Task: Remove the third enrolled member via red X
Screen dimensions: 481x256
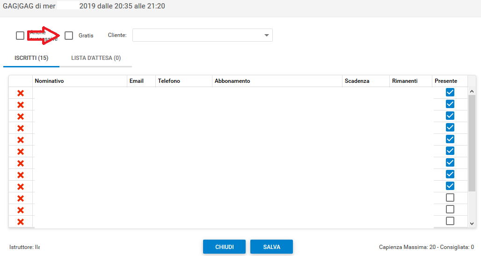Action: click(x=21, y=117)
